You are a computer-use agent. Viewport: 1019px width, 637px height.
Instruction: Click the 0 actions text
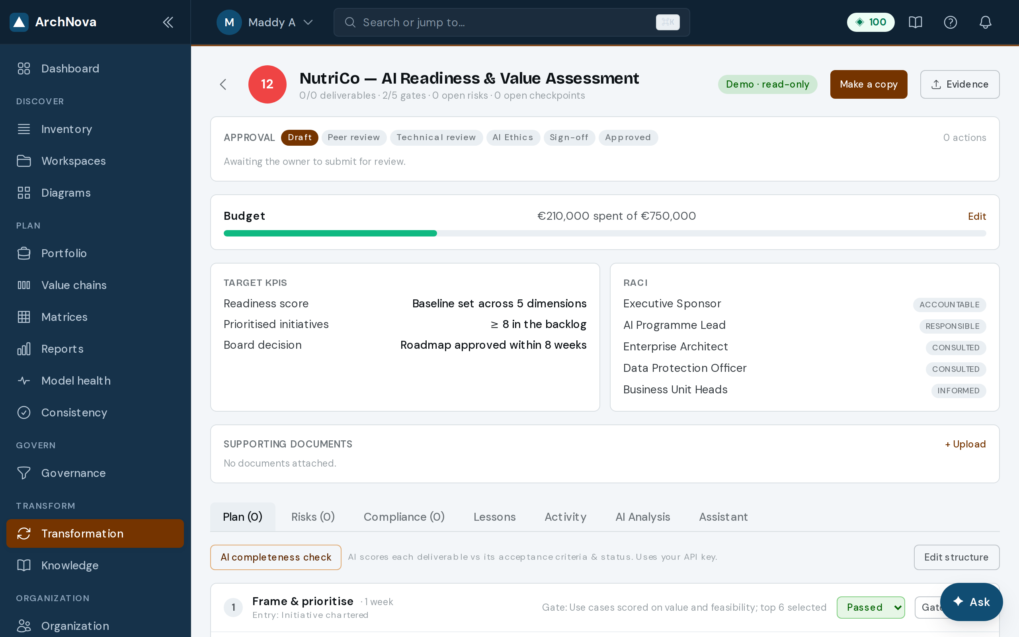click(964, 138)
